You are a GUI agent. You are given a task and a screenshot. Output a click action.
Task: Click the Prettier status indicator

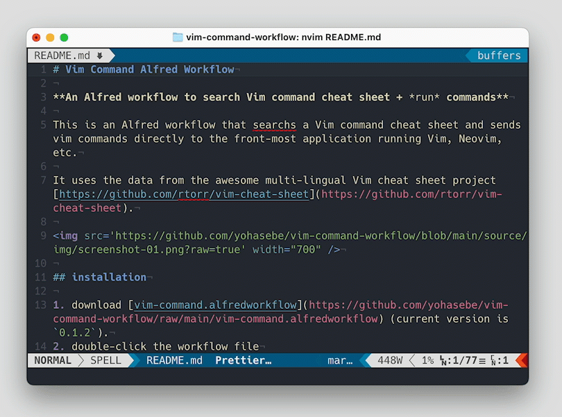coord(243,360)
